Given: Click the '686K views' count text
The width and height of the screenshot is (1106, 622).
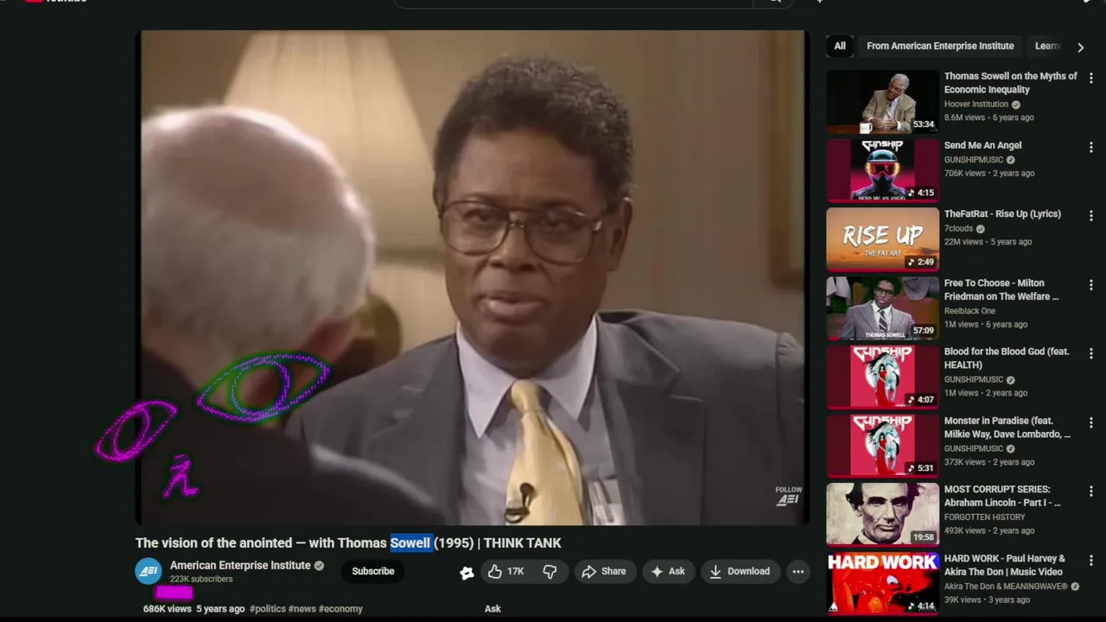Looking at the screenshot, I should 167,609.
